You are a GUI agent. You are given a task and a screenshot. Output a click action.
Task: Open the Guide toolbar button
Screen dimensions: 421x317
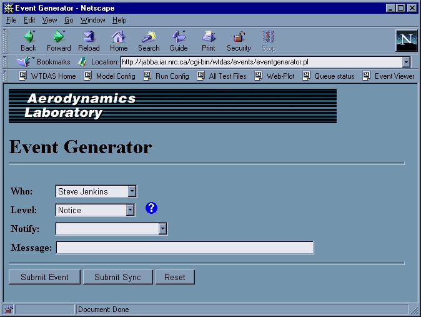tap(179, 41)
